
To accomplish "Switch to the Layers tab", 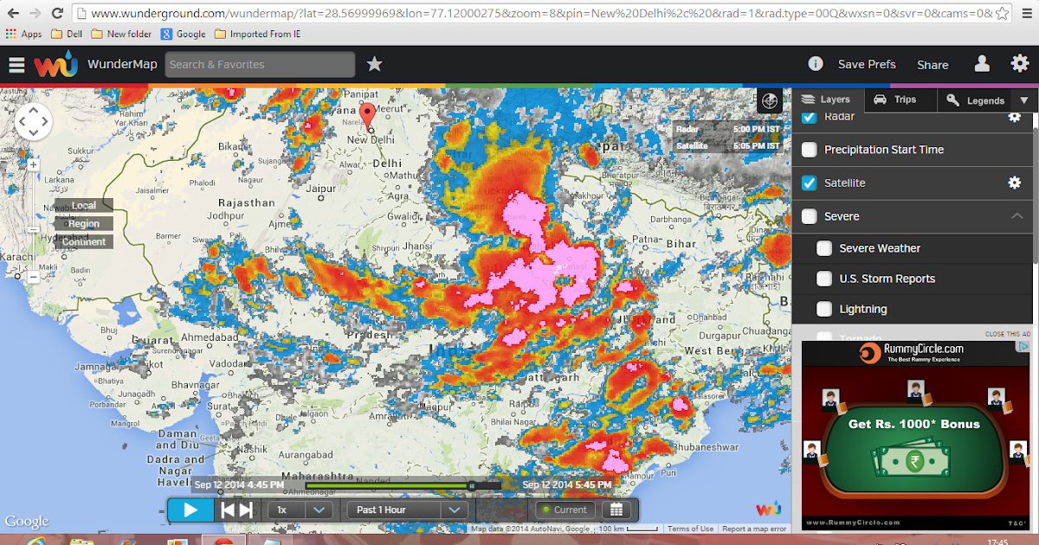I will pos(827,99).
